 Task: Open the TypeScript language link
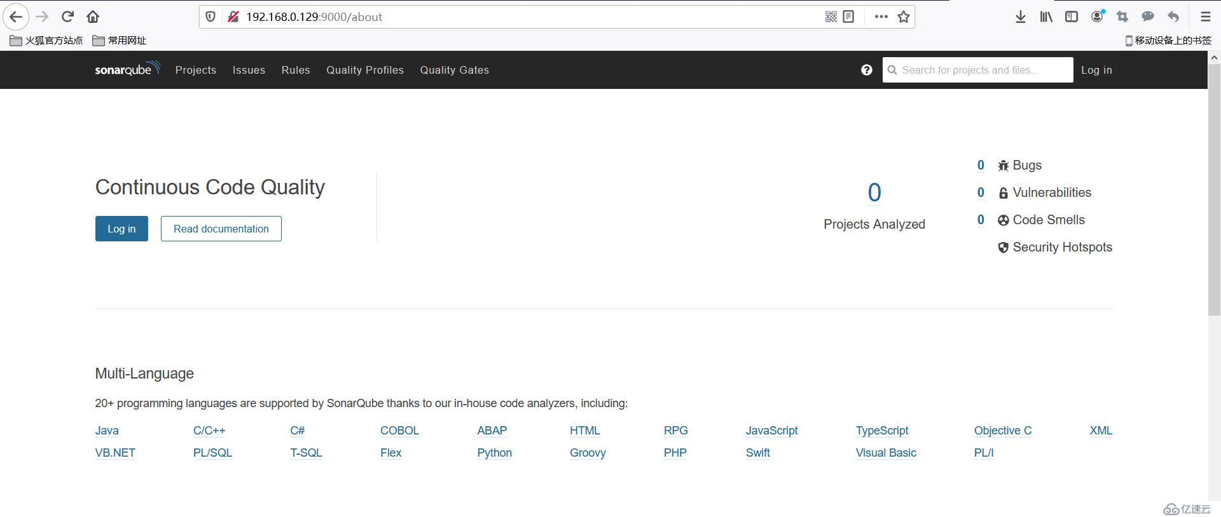[882, 431]
